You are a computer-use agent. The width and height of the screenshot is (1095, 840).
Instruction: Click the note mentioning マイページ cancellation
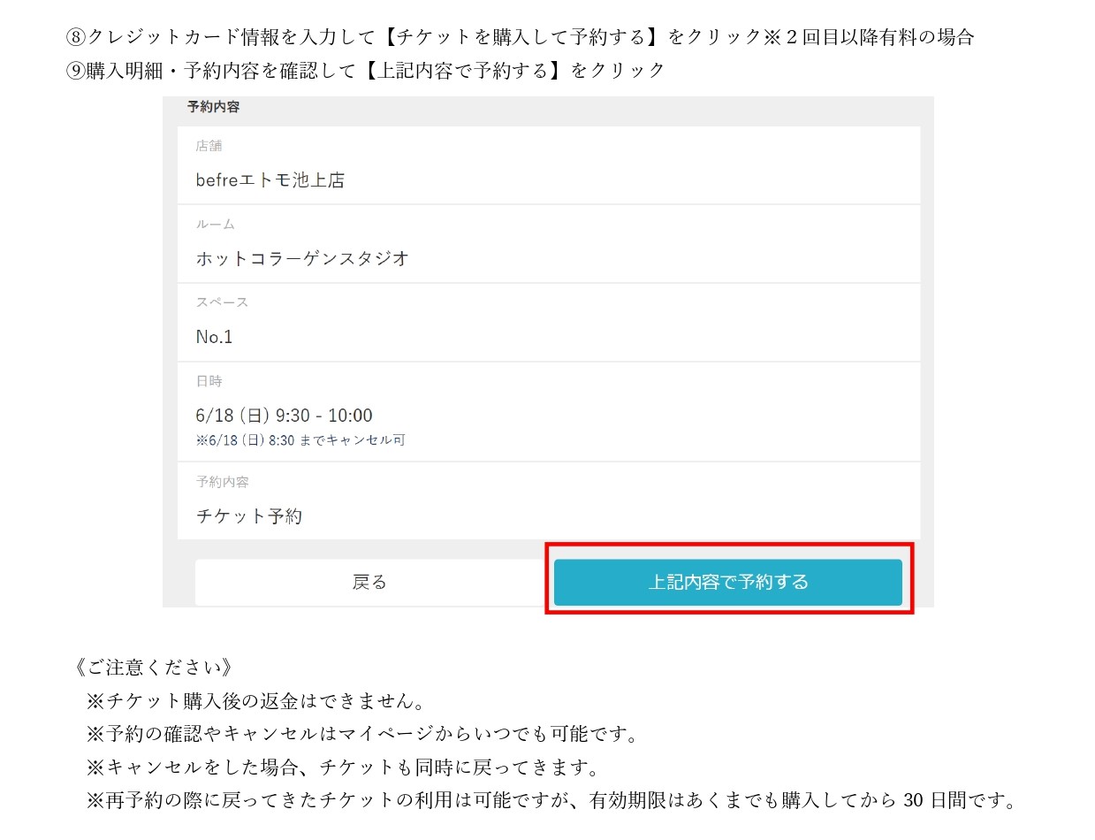pos(361,734)
